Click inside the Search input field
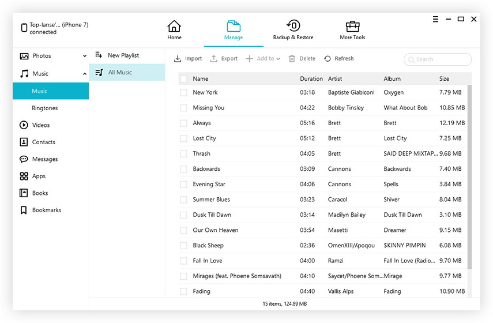493x323 pixels. tap(437, 59)
